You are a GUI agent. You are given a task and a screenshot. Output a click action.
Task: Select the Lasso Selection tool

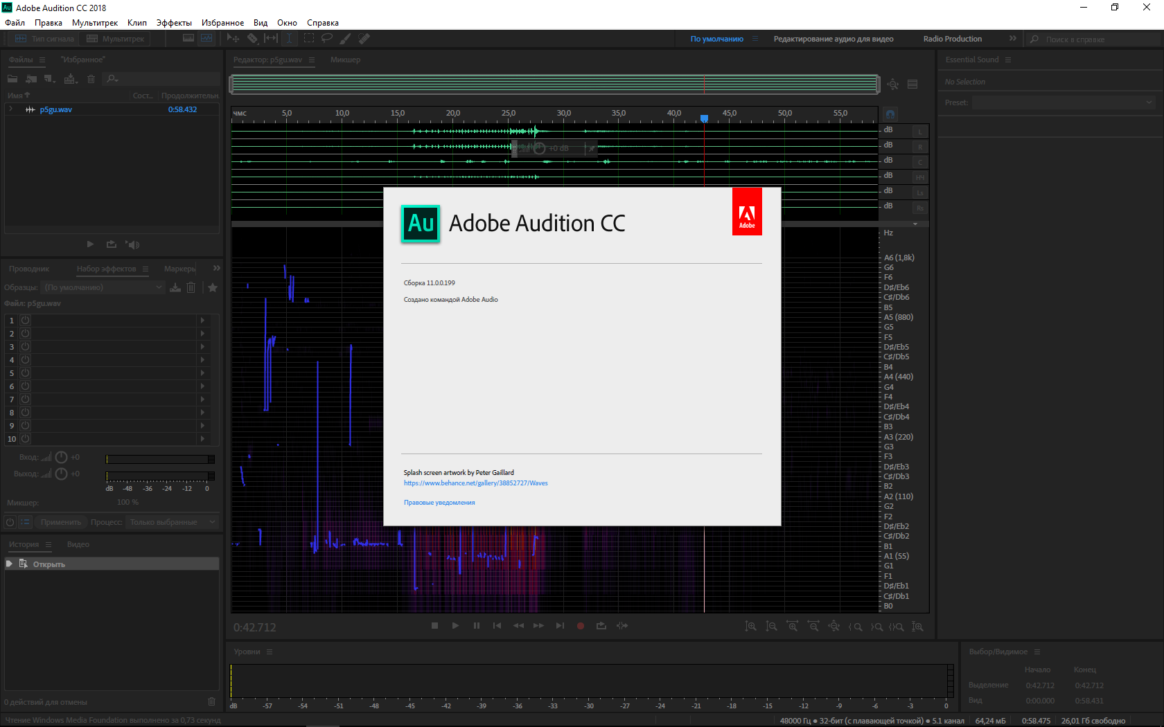[327, 39]
